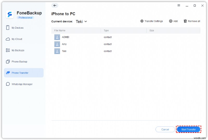Click Remove all files
Viewport: 208px width, 140px height.
(x=192, y=21)
